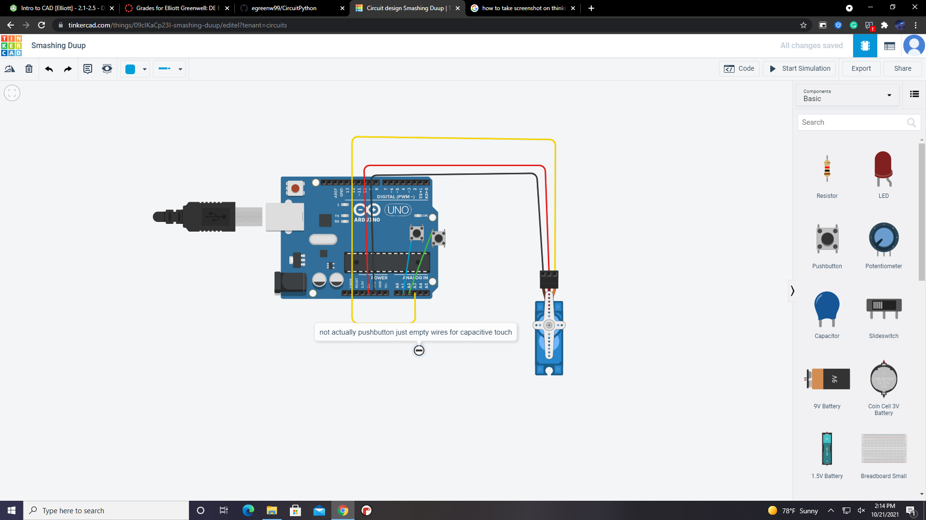Viewport: 926px width, 520px height.
Task: Click the address bar URL
Action: coord(177,25)
